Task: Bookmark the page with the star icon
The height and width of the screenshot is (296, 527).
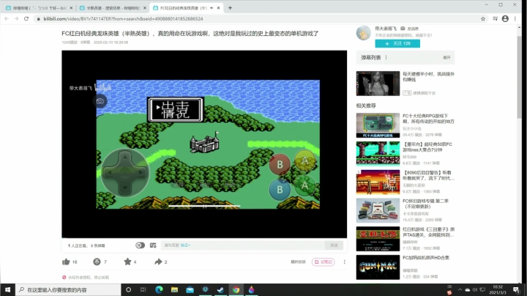Action: click(483, 19)
